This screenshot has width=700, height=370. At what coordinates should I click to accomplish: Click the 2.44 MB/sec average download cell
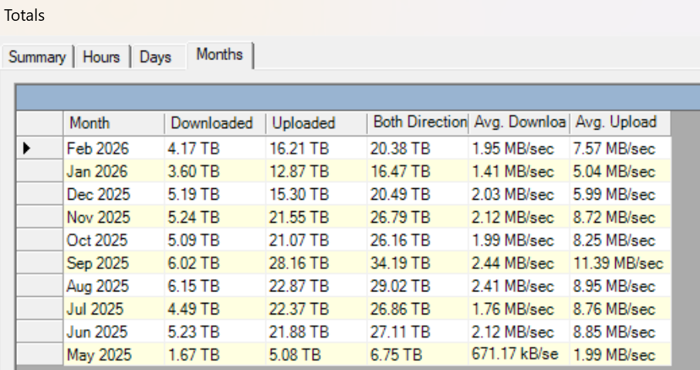[519, 263]
